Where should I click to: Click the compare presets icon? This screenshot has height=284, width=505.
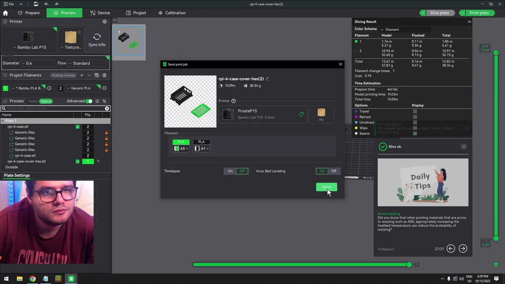105,101
